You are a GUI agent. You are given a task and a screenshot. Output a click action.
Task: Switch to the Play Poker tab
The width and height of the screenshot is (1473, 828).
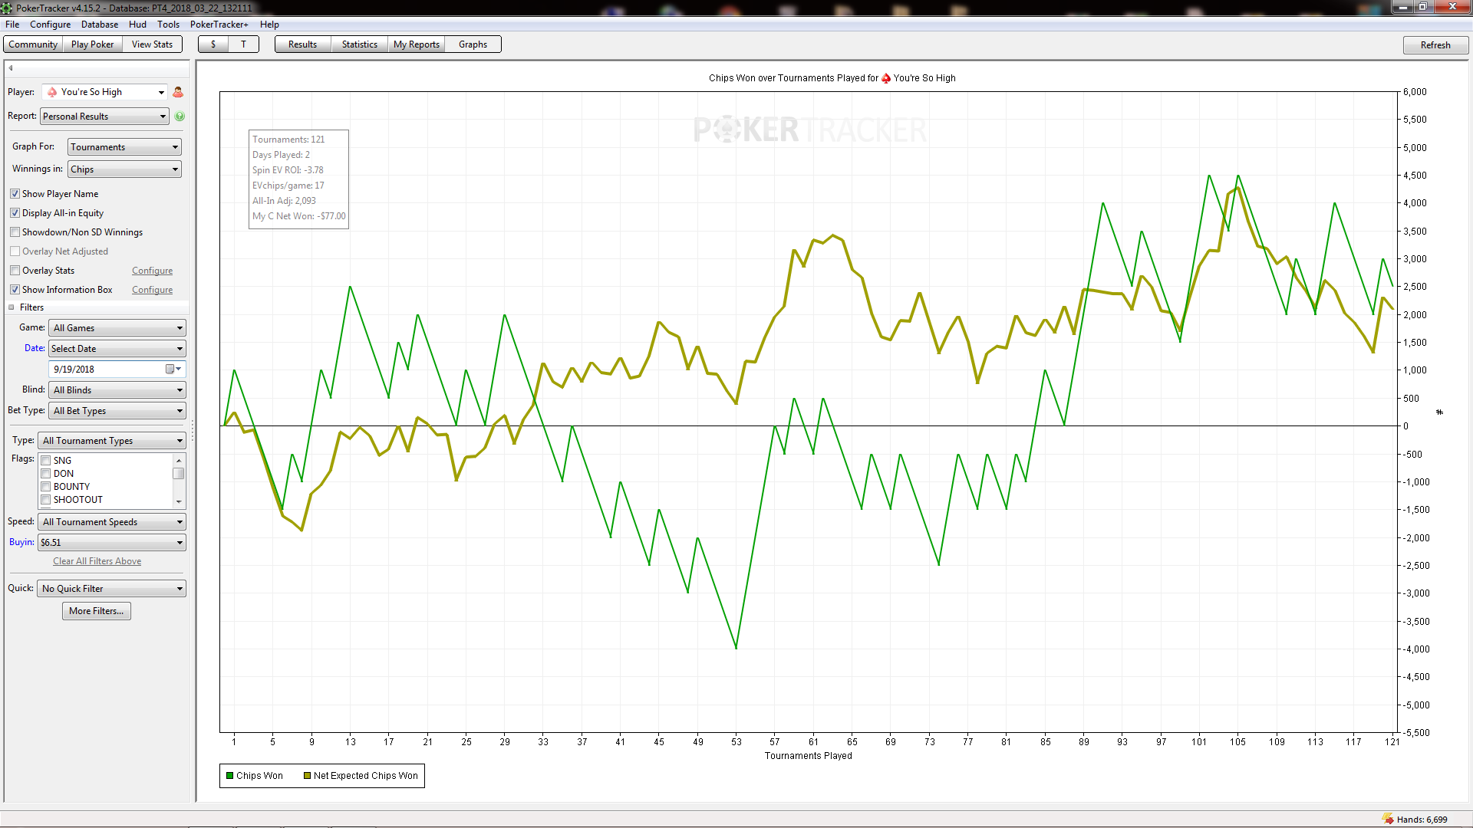[93, 44]
